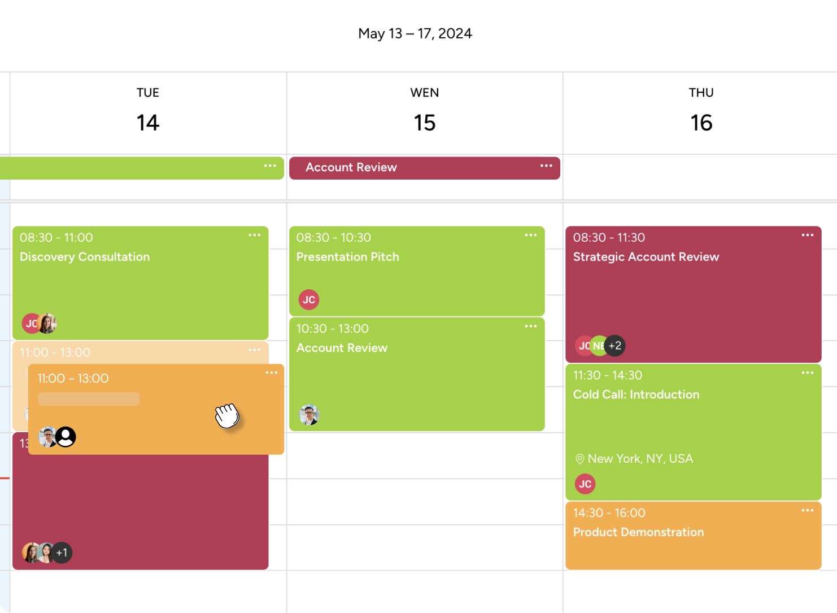Image resolution: width=837 pixels, height=613 pixels.
Task: Open options menu on Discovery Consultation event
Action: tap(255, 235)
